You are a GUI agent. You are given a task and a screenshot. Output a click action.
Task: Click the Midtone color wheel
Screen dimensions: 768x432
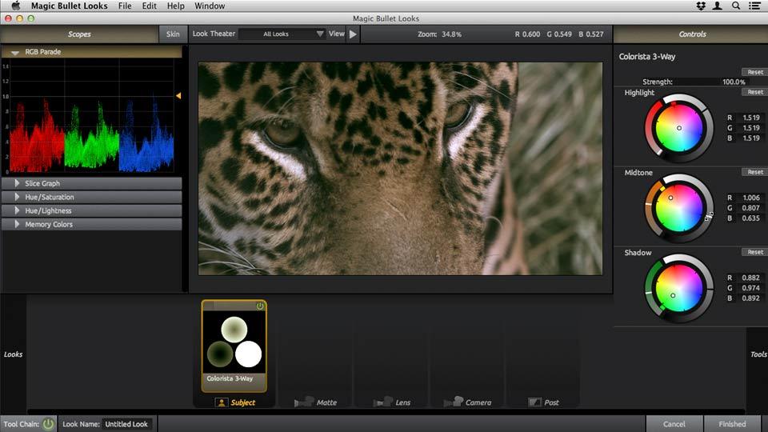679,208
